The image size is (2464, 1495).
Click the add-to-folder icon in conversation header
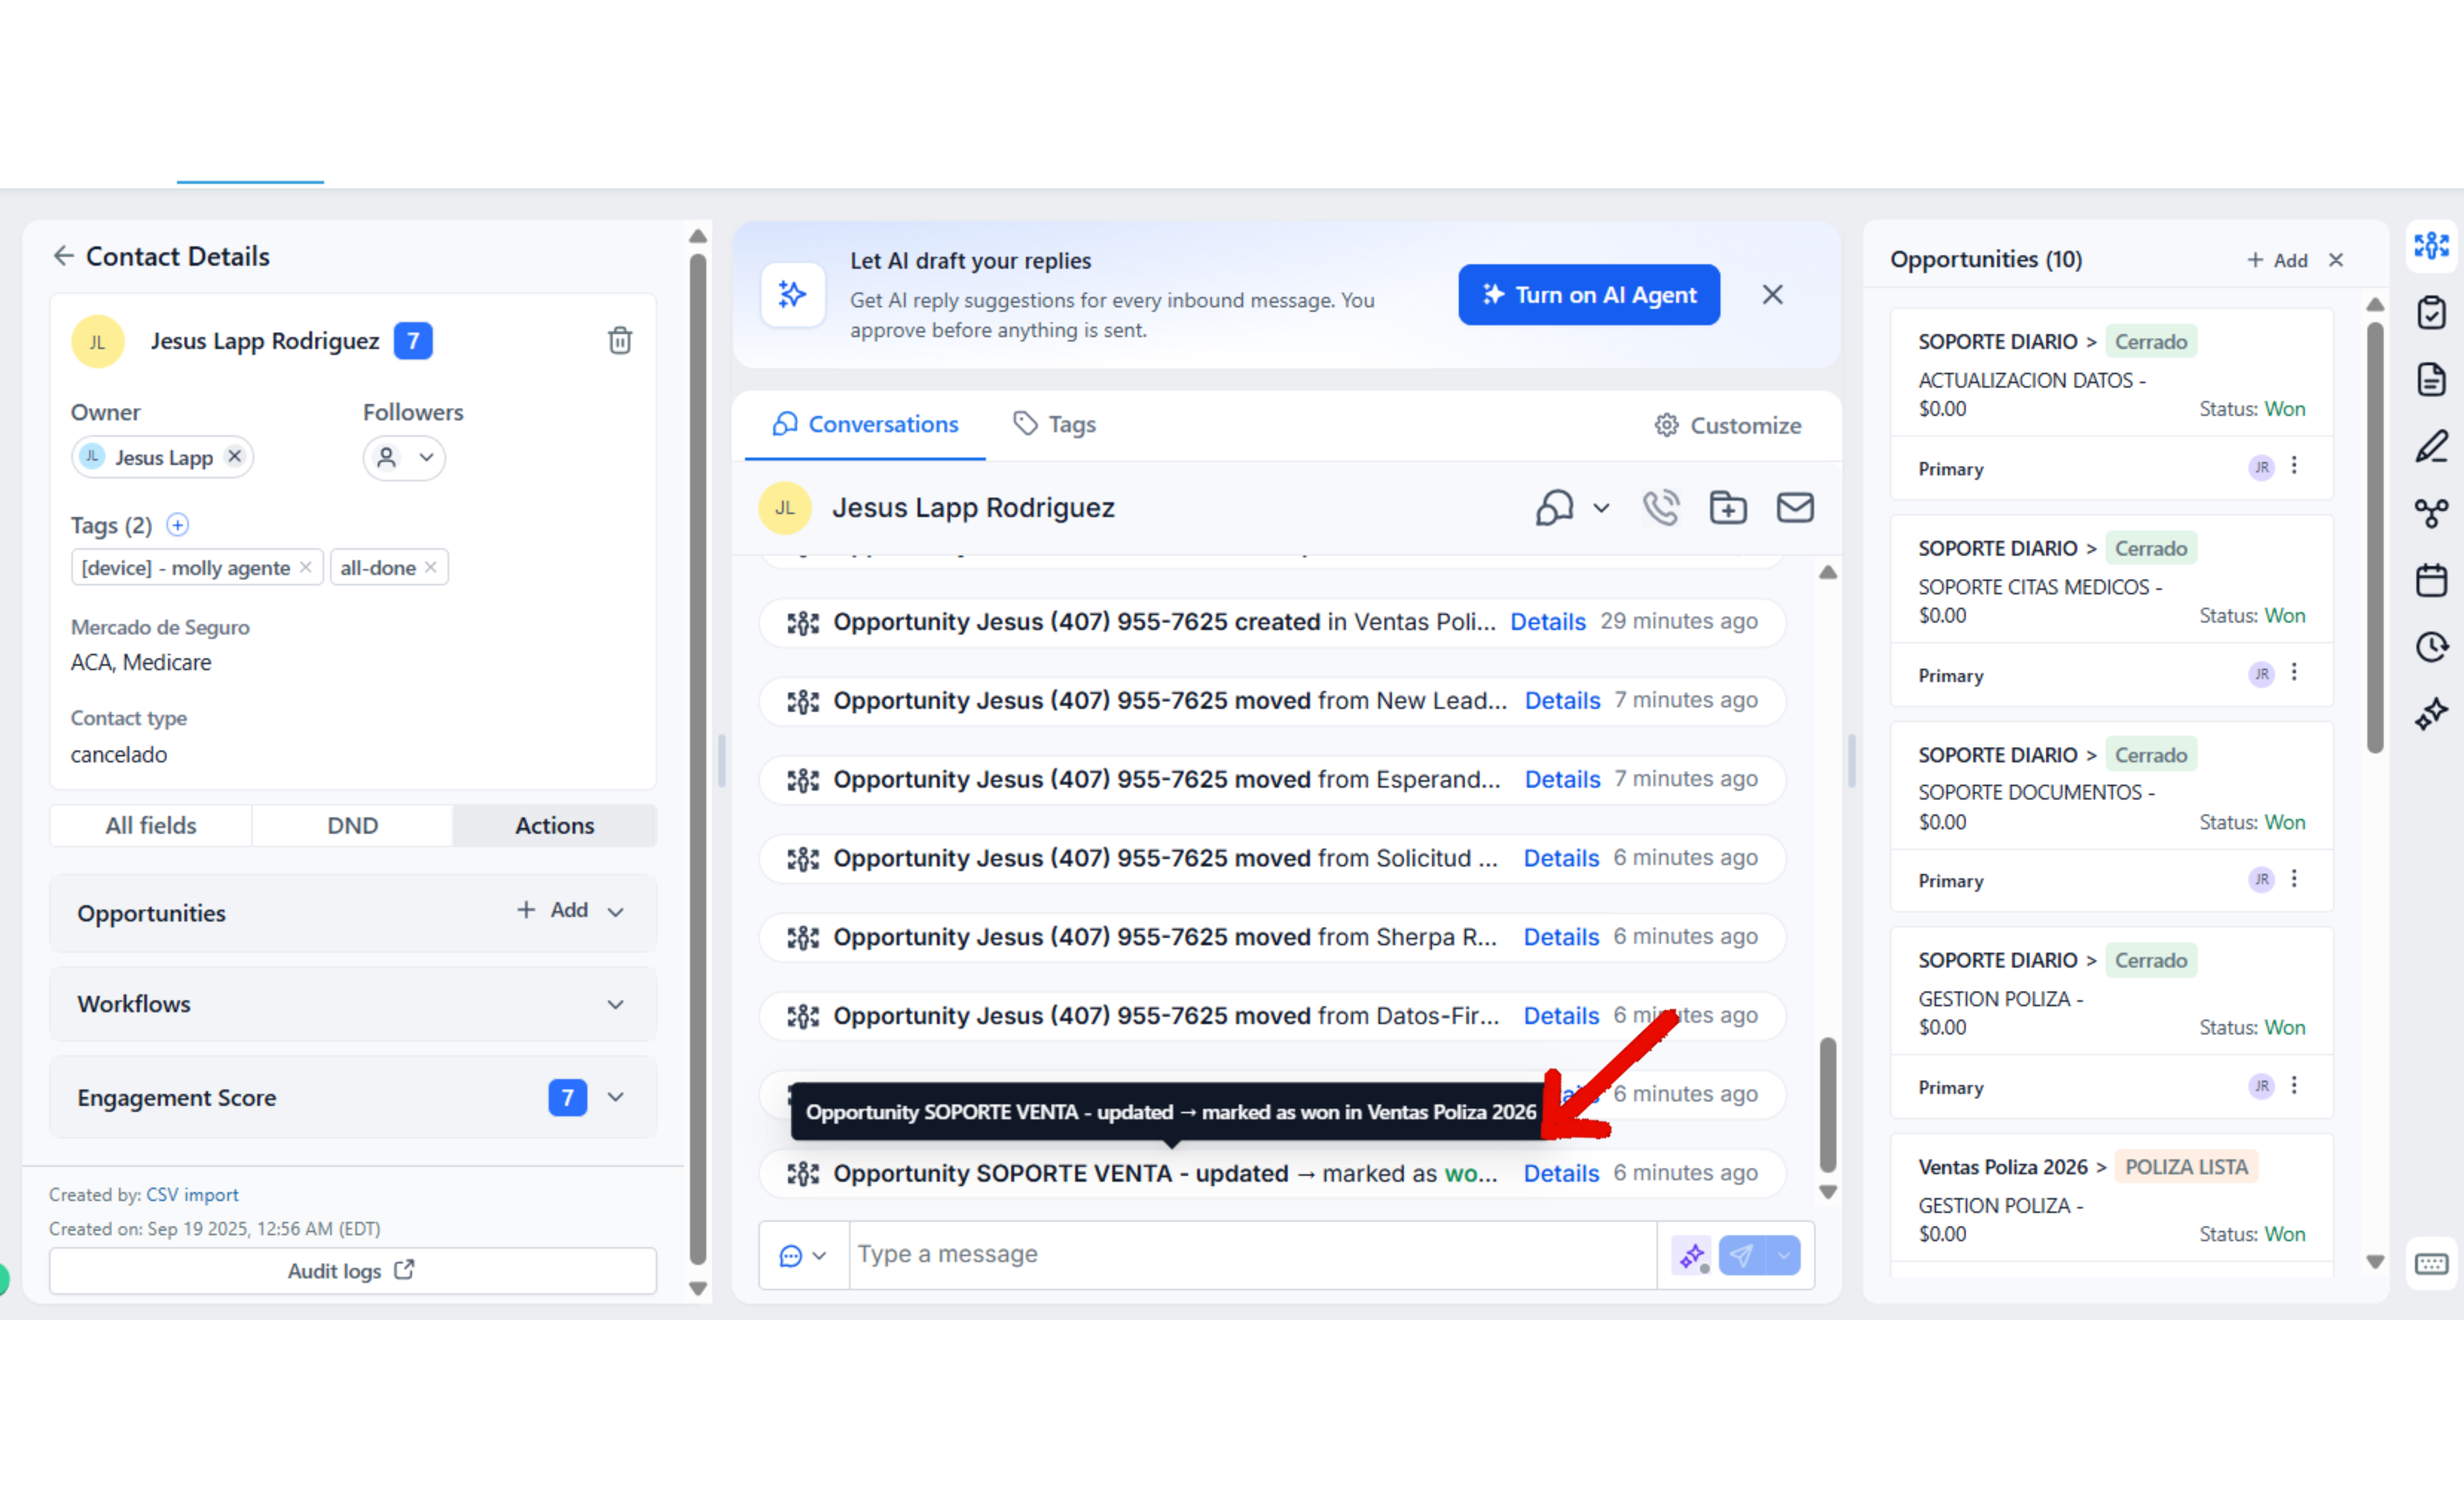pyautogui.click(x=1728, y=508)
